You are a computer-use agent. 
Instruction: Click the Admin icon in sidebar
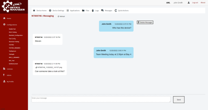pos(4,75)
